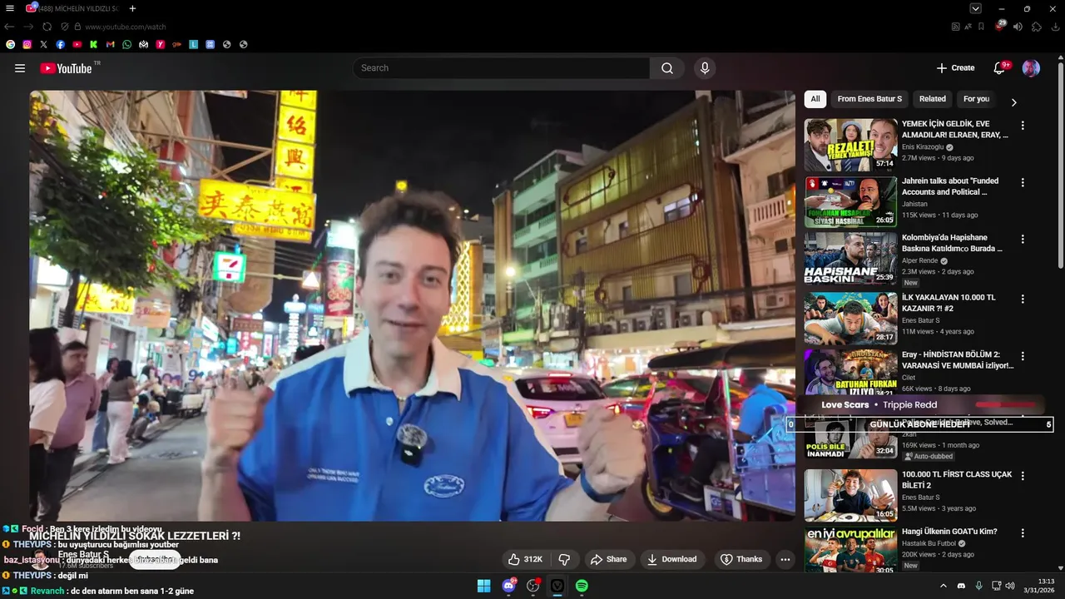1065x599 pixels.
Task: Open options for Kolombiya'da Hapishane video
Action: (1023, 239)
